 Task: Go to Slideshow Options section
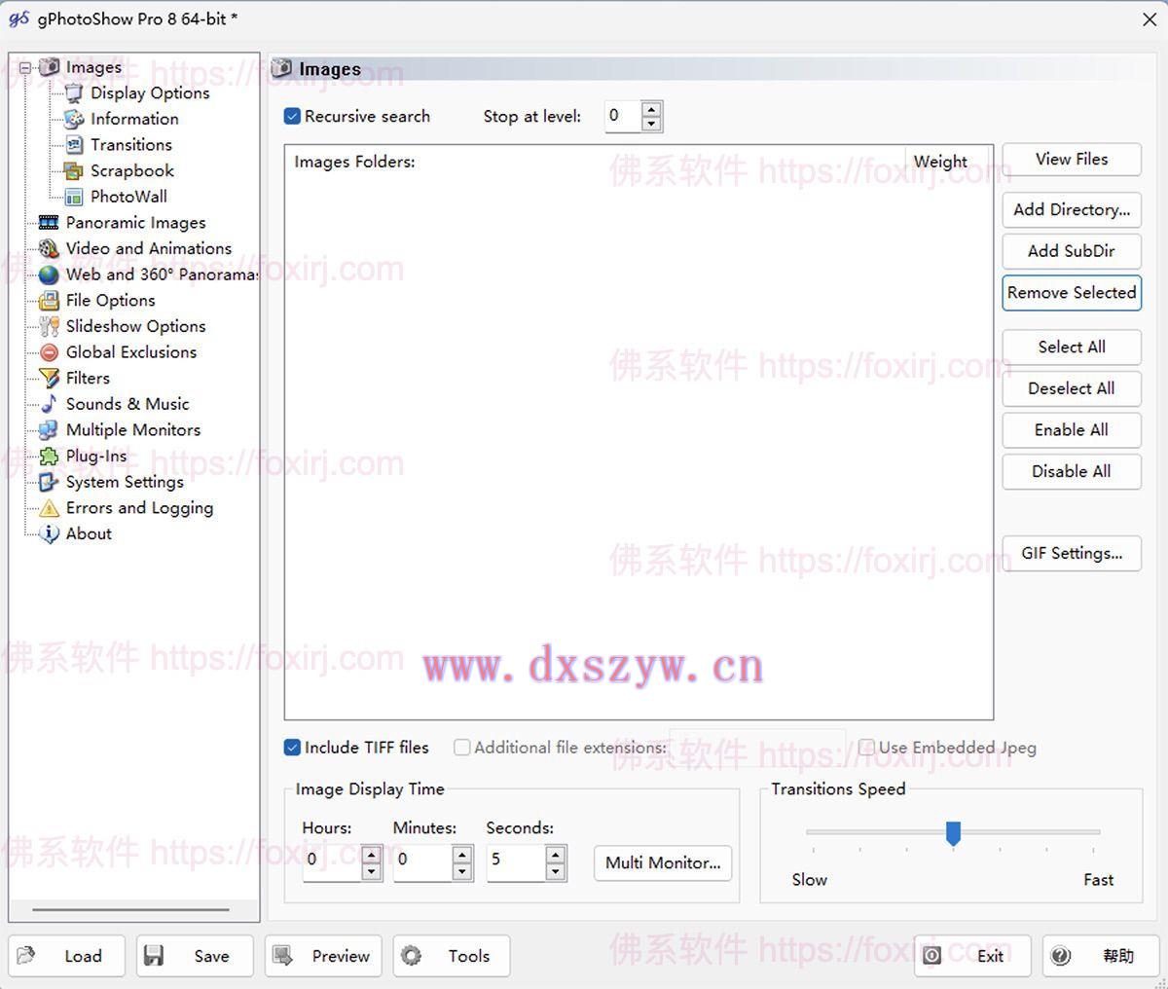(x=135, y=327)
